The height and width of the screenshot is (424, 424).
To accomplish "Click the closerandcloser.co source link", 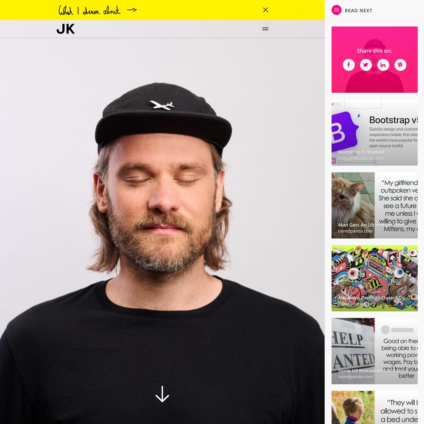I will tap(357, 304).
